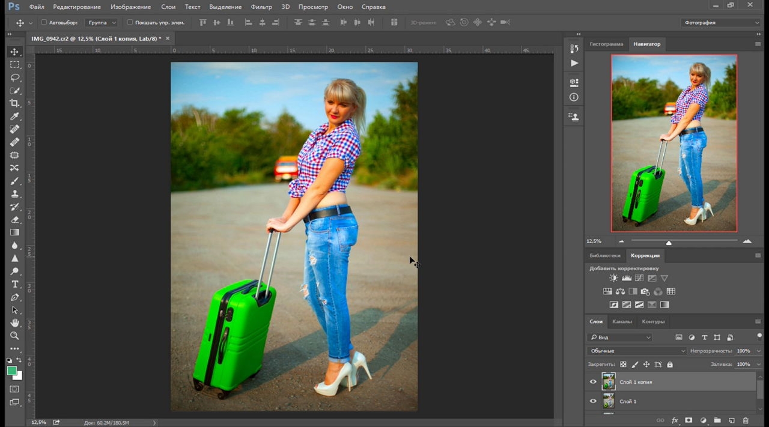Add a Levels adjustment

pos(626,278)
